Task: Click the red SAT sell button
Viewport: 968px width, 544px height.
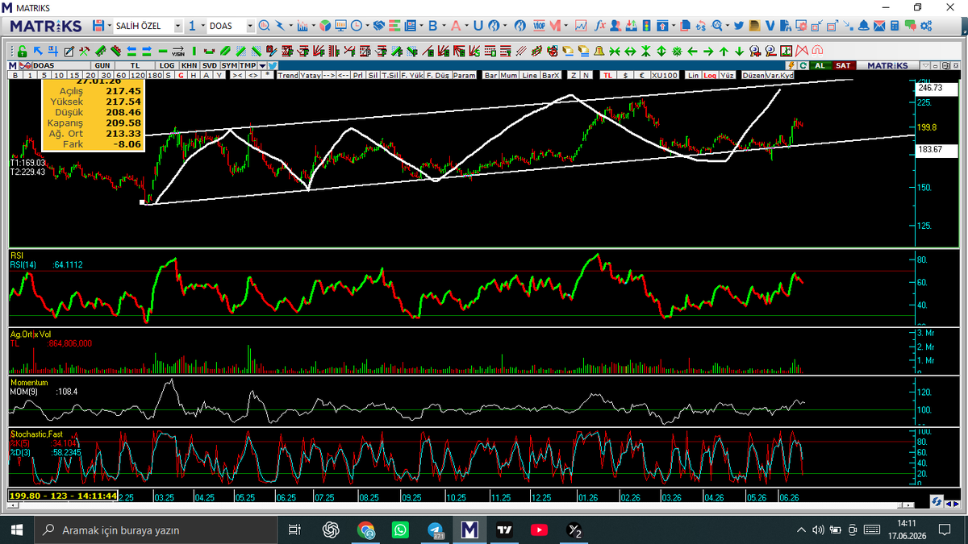Action: click(843, 65)
